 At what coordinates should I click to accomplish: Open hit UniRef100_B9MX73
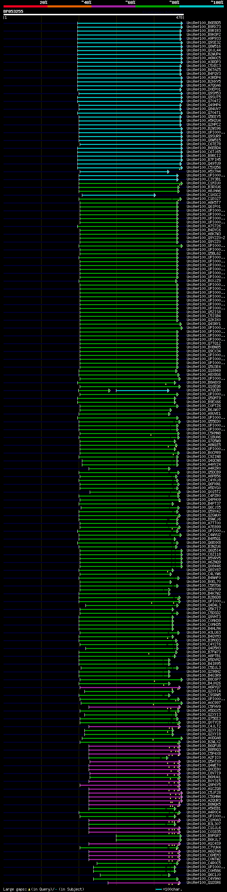click(204, 27)
